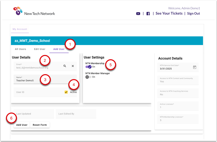Select the Add User tab

click(x=59, y=49)
